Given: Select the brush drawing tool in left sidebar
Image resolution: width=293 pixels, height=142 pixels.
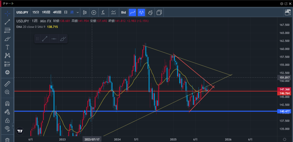Looking at the screenshot, I should coord(7,39).
